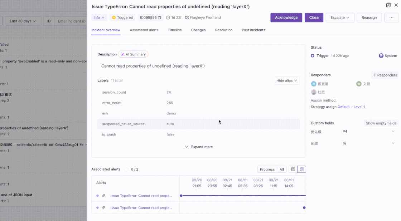Click the open-in-new-window icon at top right
Screen dimensions: 401x221
388,5
